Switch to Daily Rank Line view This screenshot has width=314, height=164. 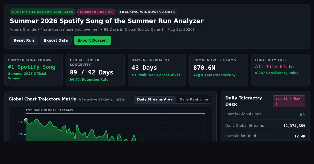[194, 99]
